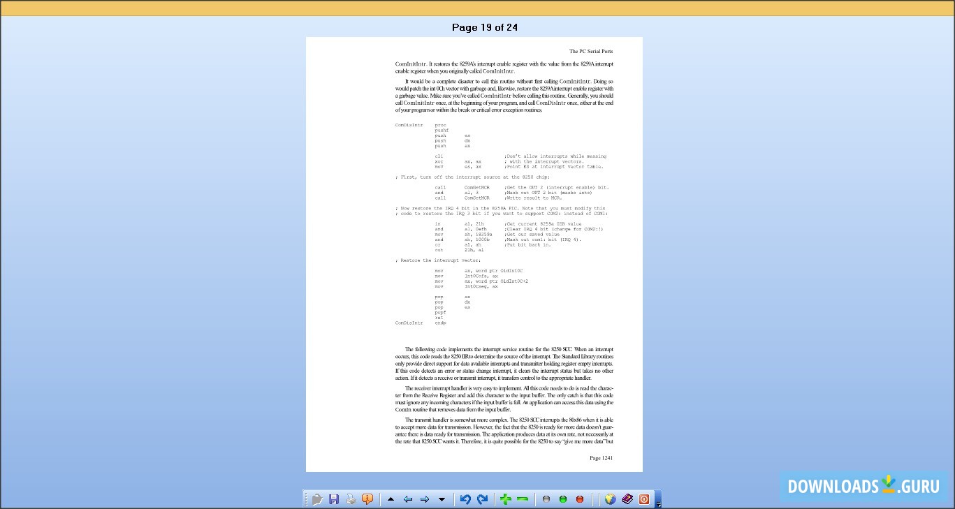This screenshot has height=509, width=955.
Task: Enable the green circle display mode
Action: click(x=562, y=499)
